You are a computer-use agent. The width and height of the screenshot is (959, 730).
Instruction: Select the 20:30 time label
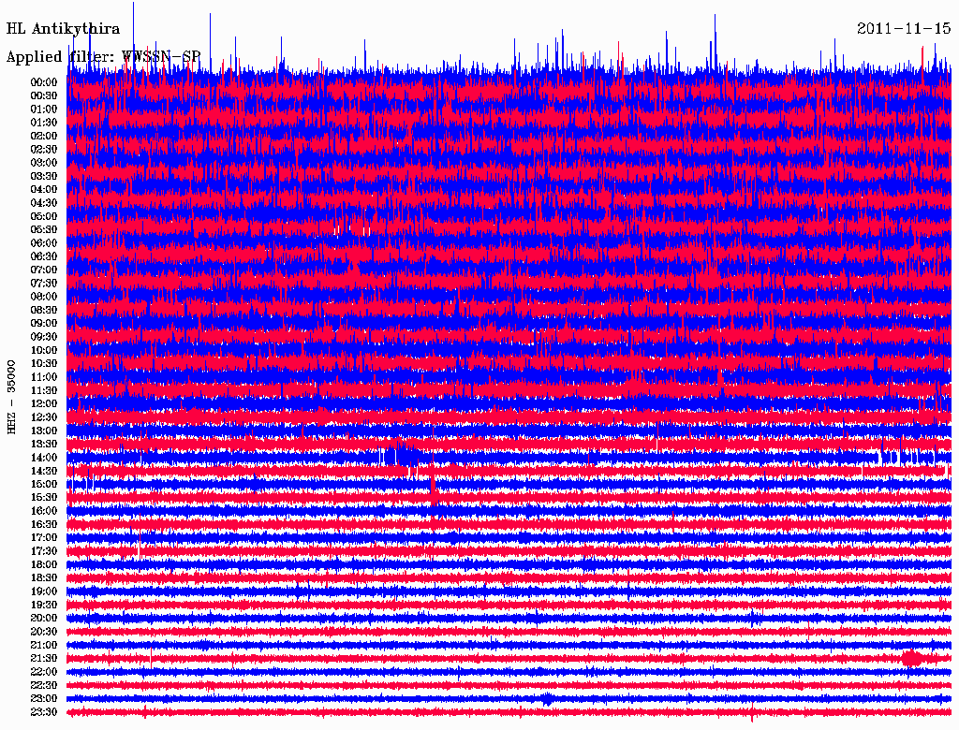coord(44,632)
